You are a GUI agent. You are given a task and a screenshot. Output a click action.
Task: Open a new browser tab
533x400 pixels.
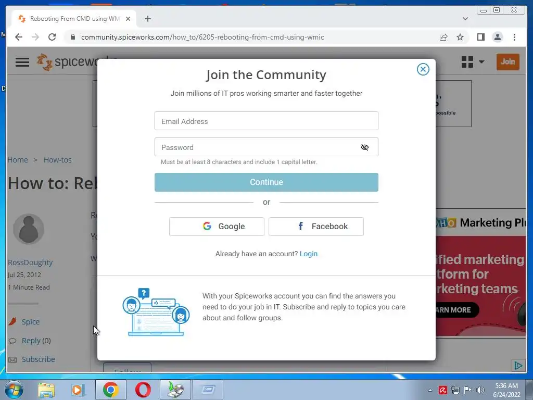[x=147, y=19]
